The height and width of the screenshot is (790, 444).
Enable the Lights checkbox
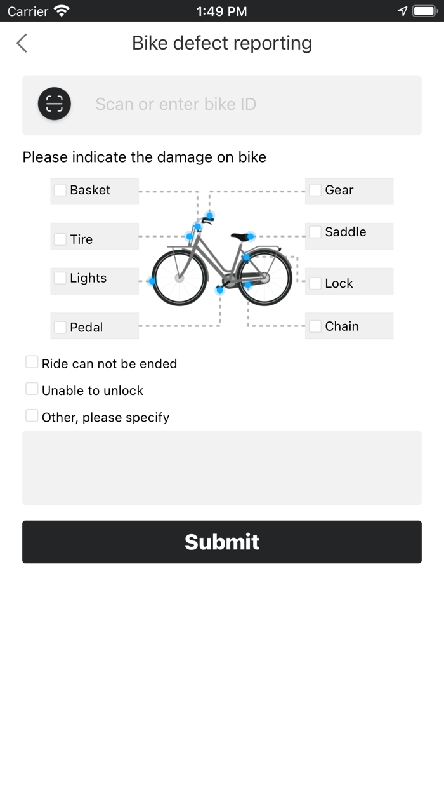pyautogui.click(x=60, y=278)
